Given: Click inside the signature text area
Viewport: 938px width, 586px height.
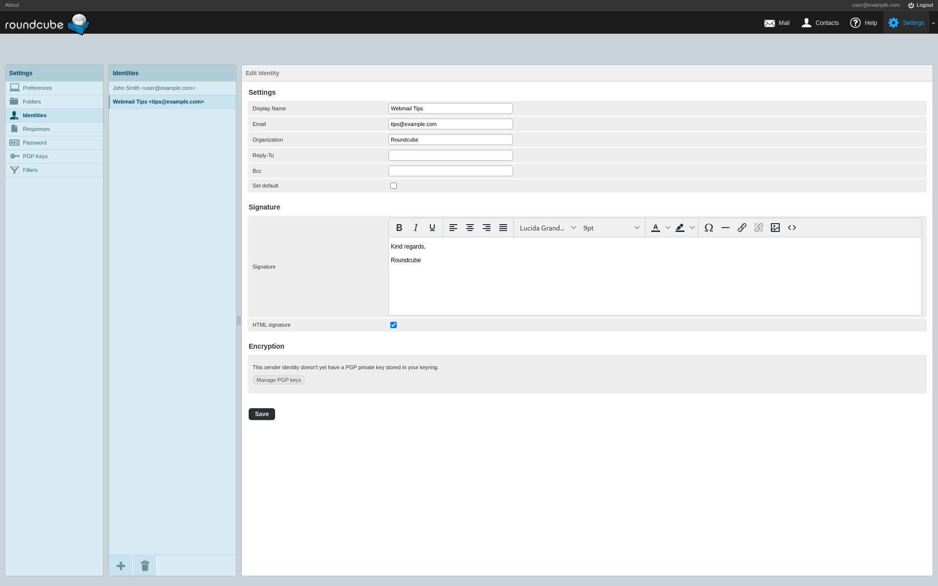Looking at the screenshot, I should pos(655,276).
